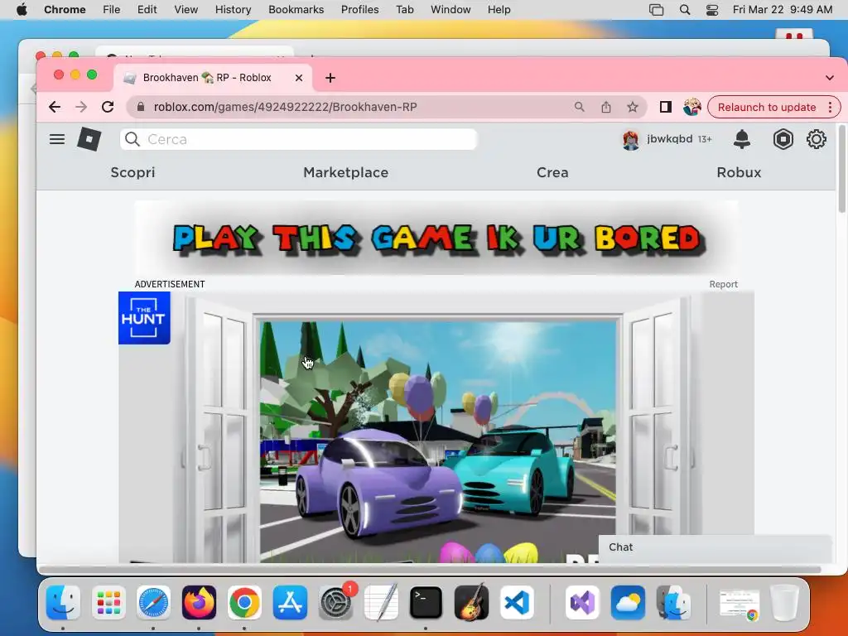
Task: Go to Crea section
Action: [552, 172]
